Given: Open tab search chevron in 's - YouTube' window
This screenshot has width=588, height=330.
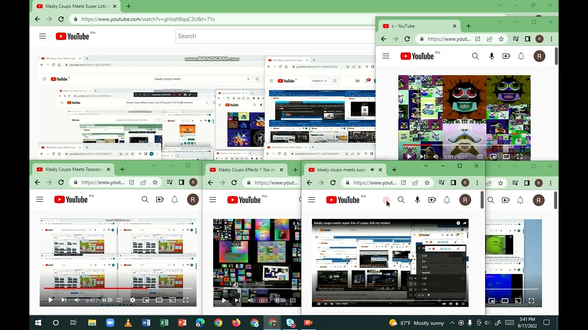Looking at the screenshot, I should (500, 22).
